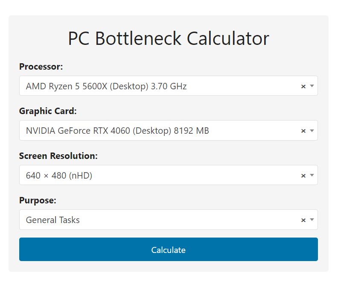Expand the Processor dropdown arrow

312,86
